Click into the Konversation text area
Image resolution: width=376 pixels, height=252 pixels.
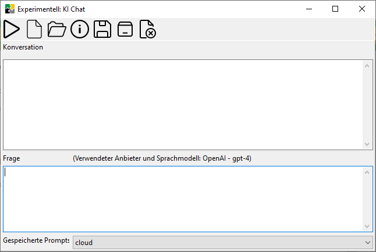pyautogui.click(x=180, y=104)
